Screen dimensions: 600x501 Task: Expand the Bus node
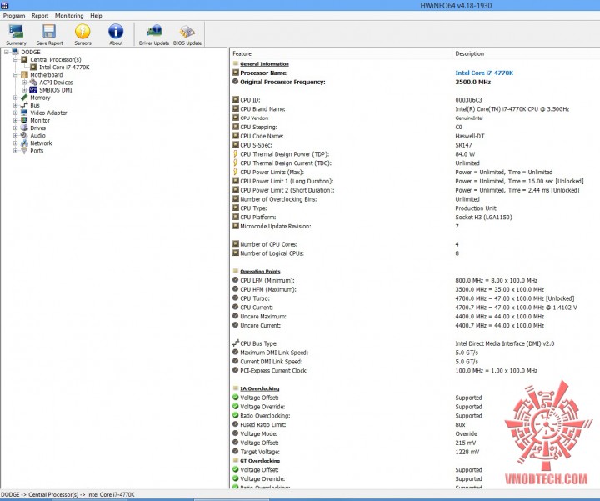pos(15,105)
